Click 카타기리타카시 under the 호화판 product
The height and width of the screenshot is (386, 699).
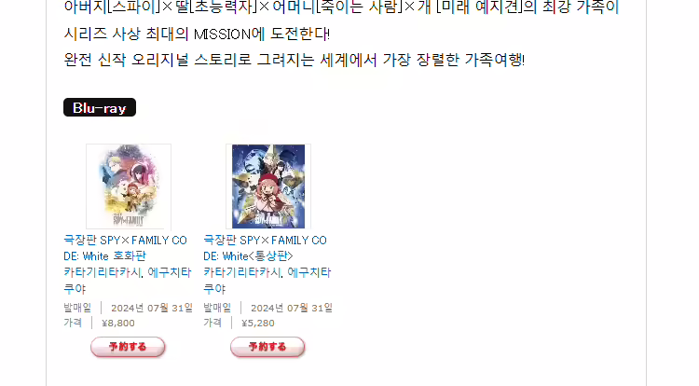click(103, 272)
